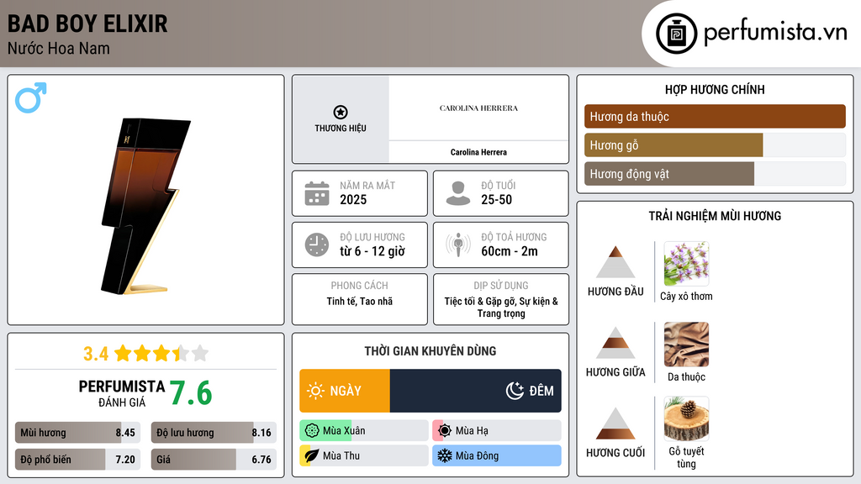This screenshot has height=484, width=861.
Task: Click the top notes pyramid icon
Action: tap(615, 262)
